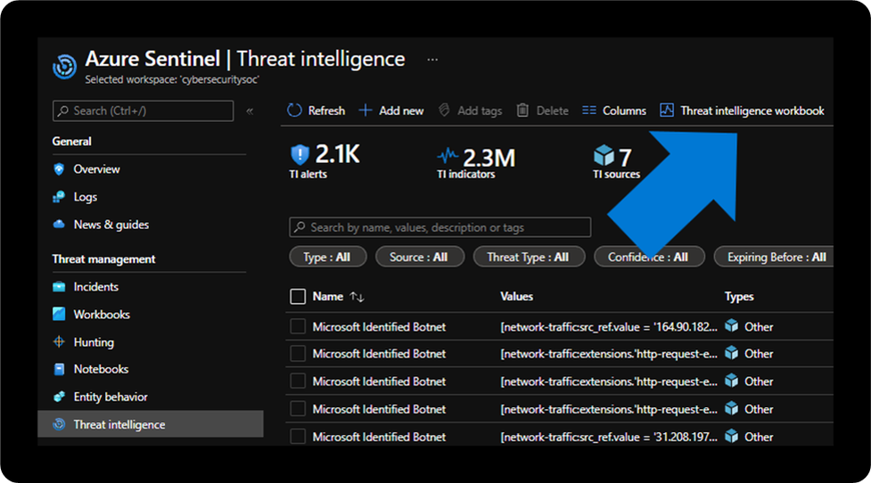Image resolution: width=871 pixels, height=483 pixels.
Task: Toggle the select-all checkbox beside Name
Action: (298, 297)
